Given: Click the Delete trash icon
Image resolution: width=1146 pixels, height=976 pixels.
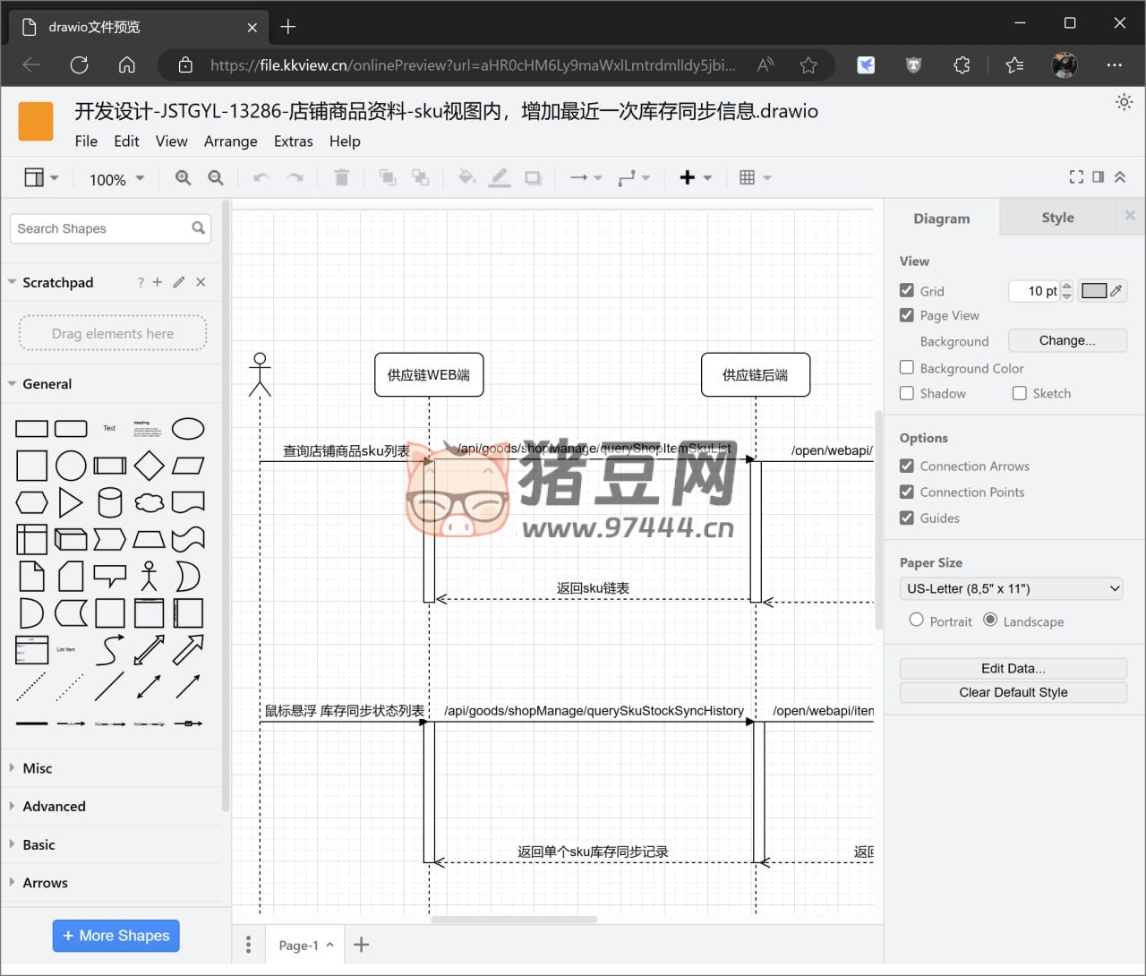Looking at the screenshot, I should click(341, 177).
